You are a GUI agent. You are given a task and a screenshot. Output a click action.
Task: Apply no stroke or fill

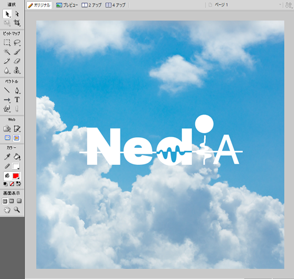(12, 184)
